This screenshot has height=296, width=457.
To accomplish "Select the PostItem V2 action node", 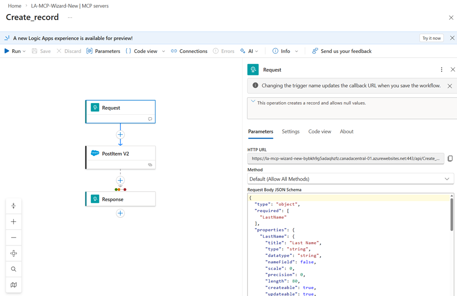I will pyautogui.click(x=120, y=157).
